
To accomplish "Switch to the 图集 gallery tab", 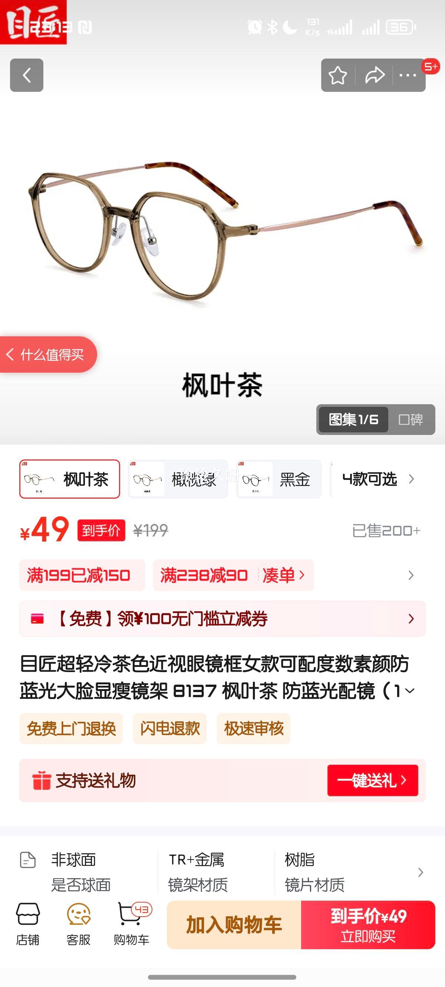I will click(x=353, y=419).
